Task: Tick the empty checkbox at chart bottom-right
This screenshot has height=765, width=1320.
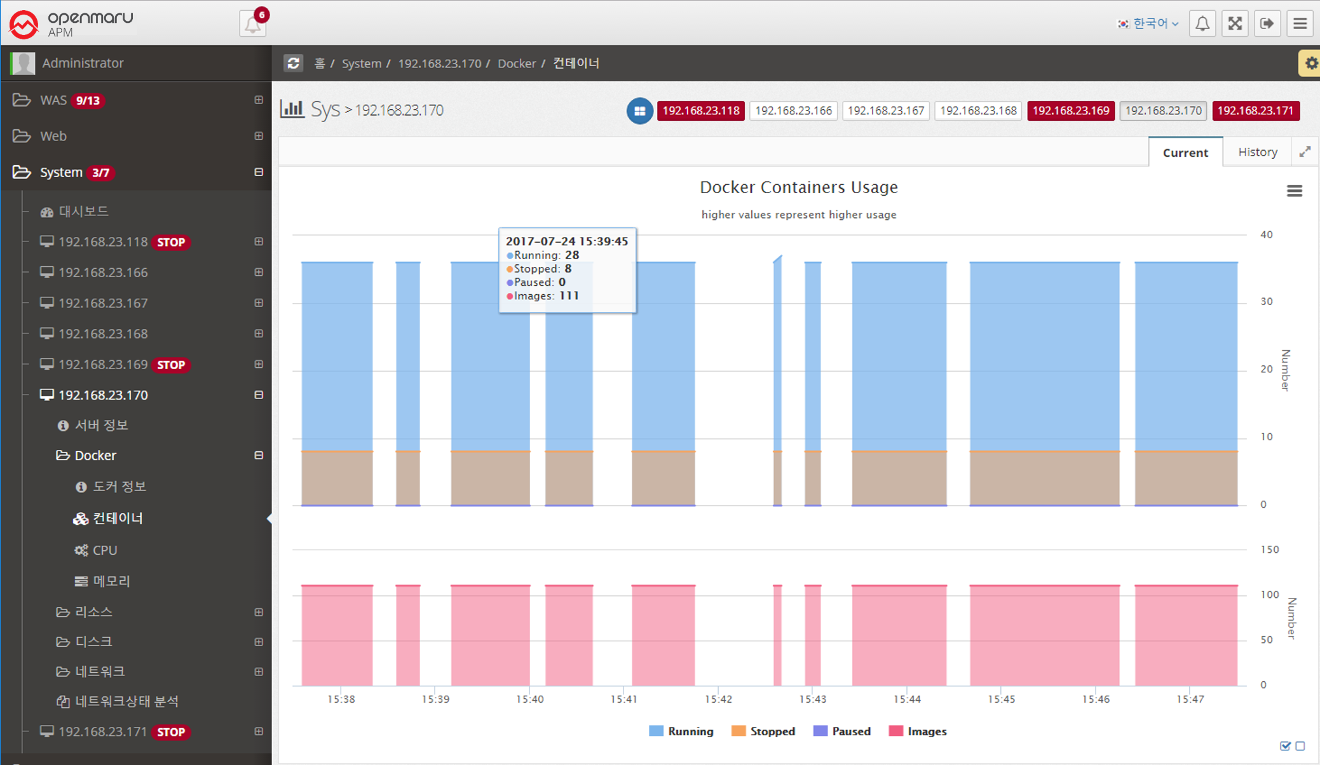Action: click(x=1300, y=746)
